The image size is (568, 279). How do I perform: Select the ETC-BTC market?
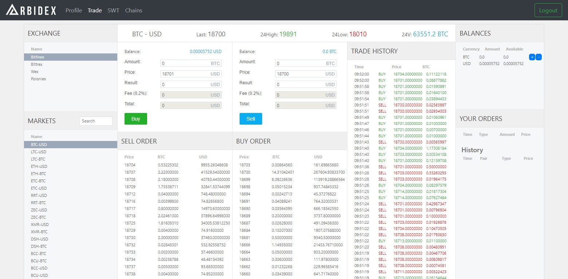(x=71, y=181)
